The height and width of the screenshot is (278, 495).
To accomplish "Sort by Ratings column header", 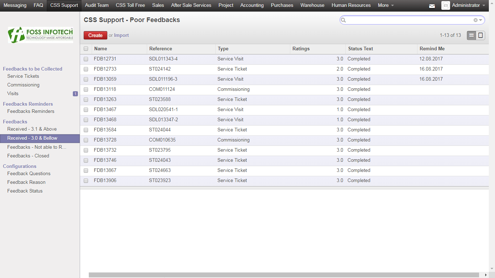I will pos(301,49).
